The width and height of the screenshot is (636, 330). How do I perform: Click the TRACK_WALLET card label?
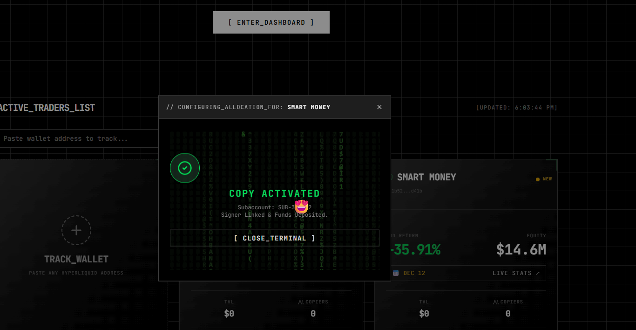point(76,259)
